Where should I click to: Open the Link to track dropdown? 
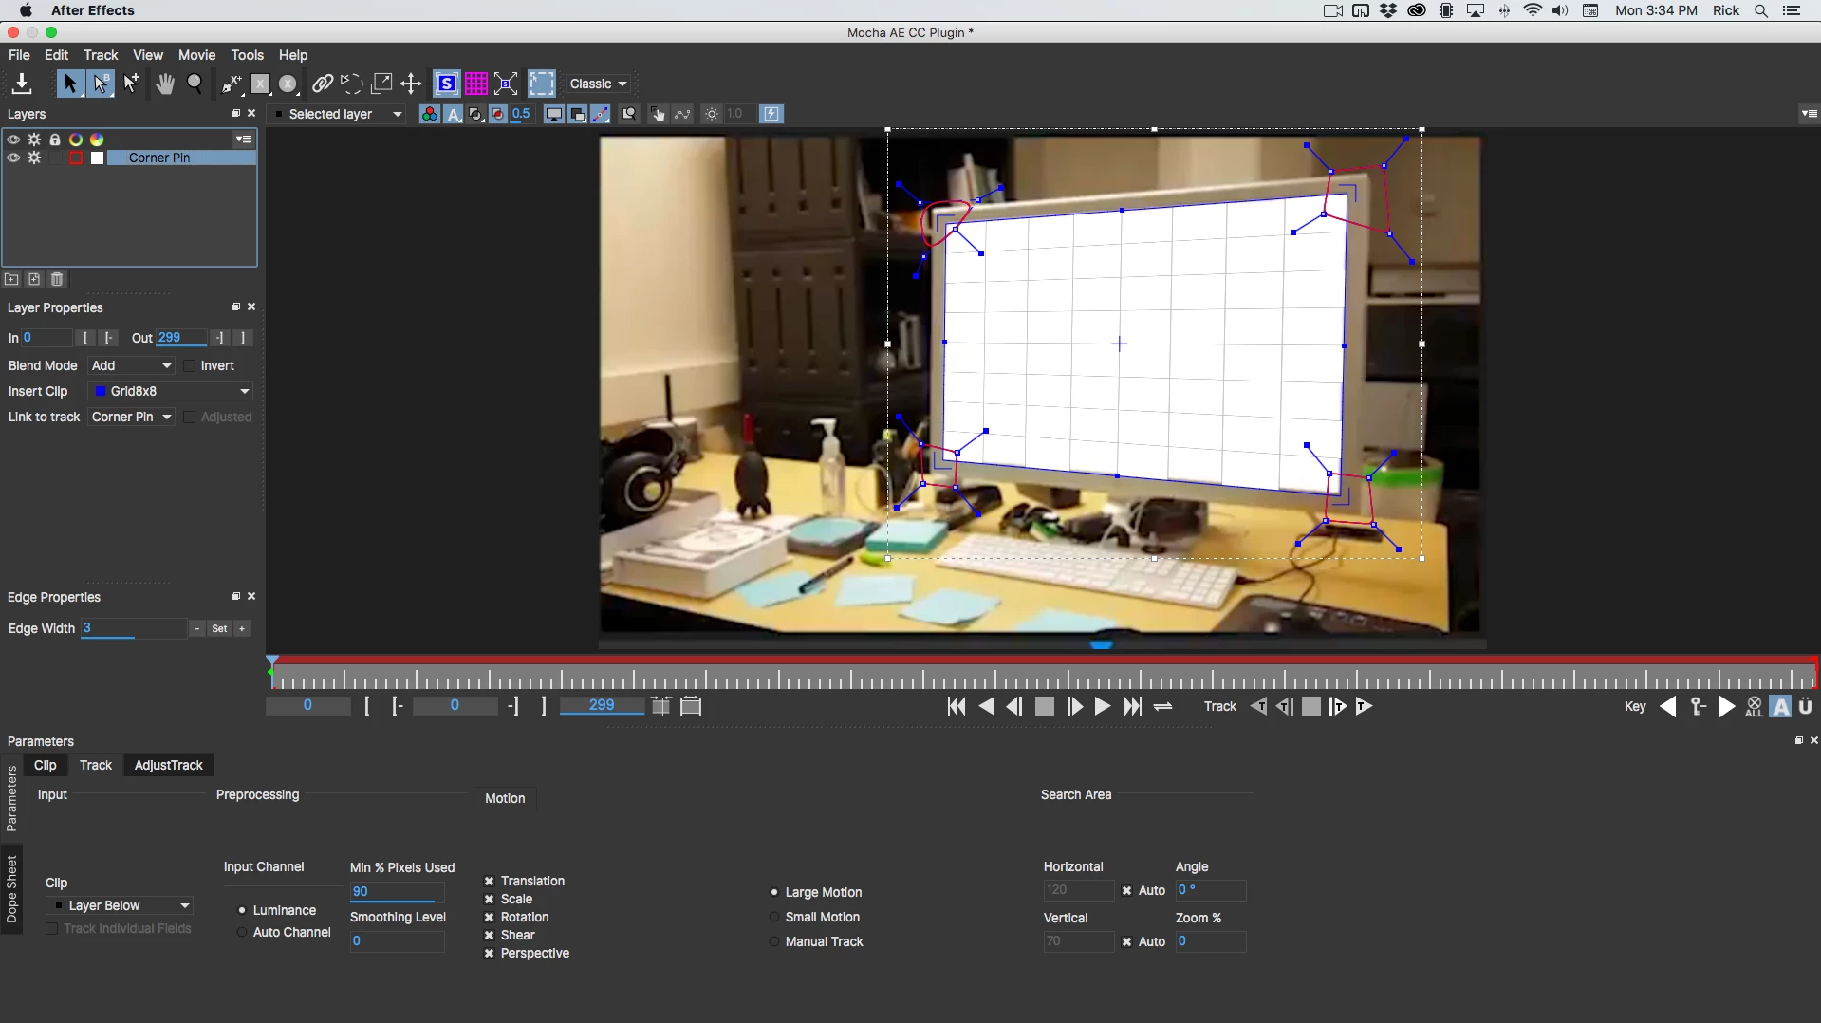[x=132, y=417]
